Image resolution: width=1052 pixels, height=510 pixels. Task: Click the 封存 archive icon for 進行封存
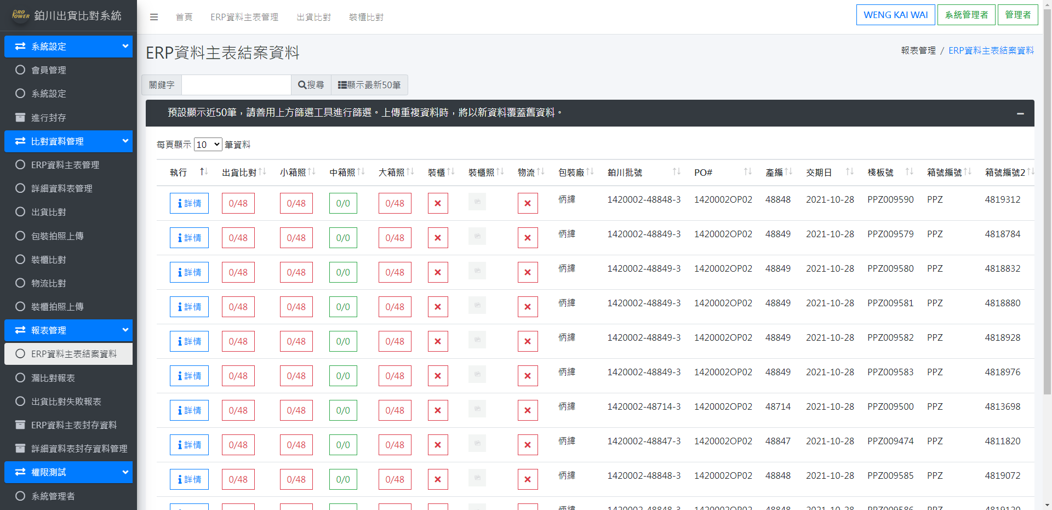[x=20, y=117]
